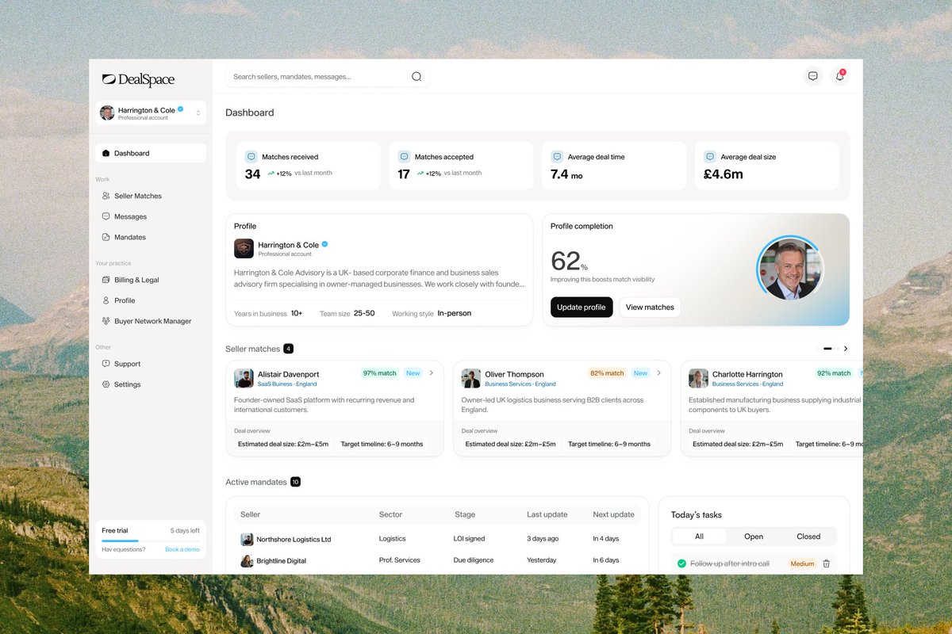The width and height of the screenshot is (952, 634).
Task: Click the Due diligence stage cell
Action: click(474, 560)
